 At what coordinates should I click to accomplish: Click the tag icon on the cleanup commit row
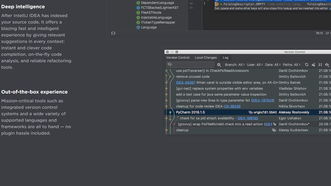(274, 130)
